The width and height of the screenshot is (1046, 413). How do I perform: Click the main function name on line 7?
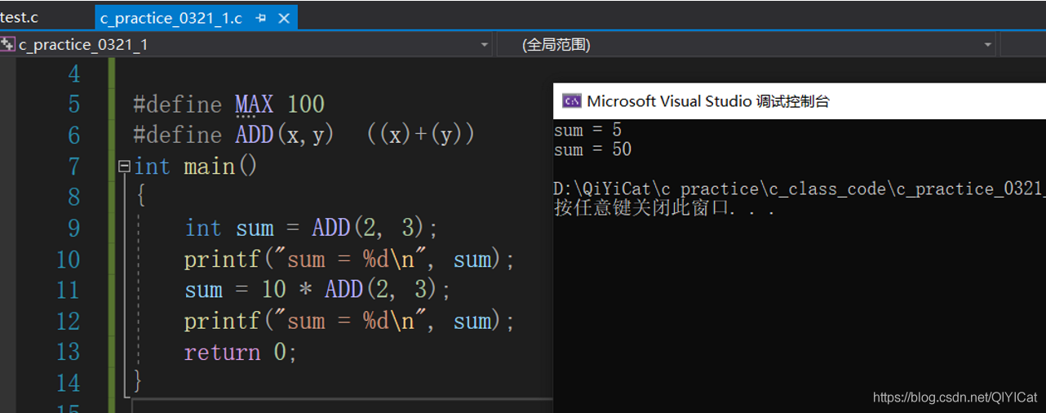pyautogui.click(x=209, y=167)
